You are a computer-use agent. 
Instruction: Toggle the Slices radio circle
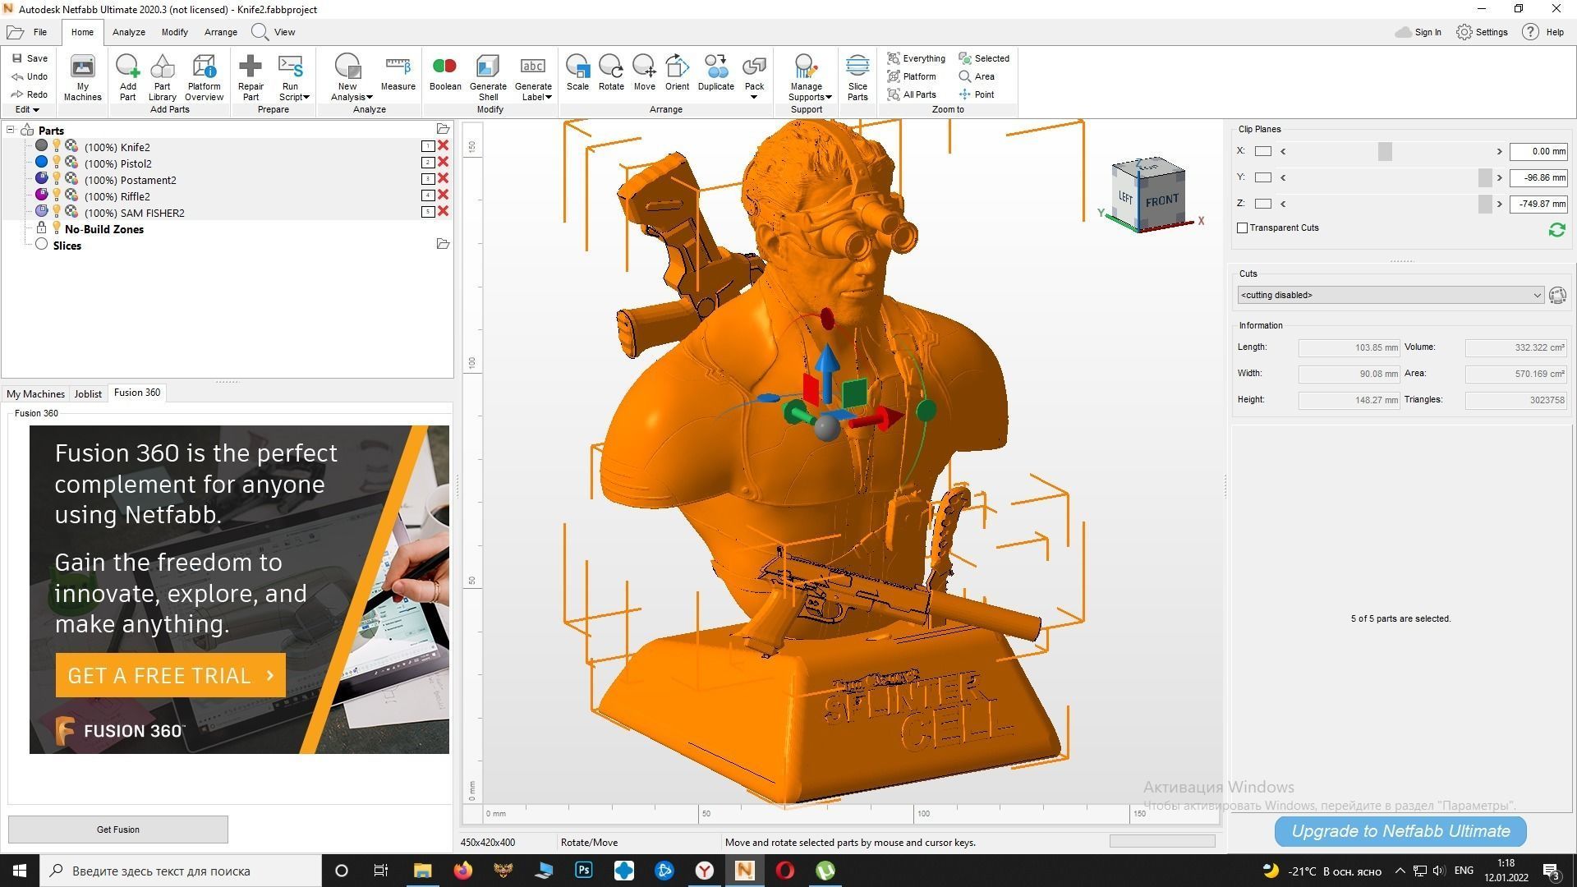pos(41,245)
